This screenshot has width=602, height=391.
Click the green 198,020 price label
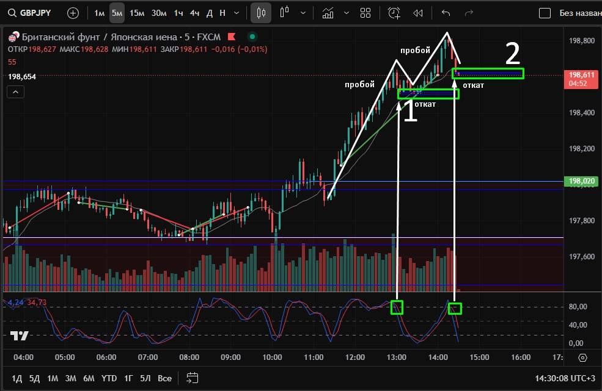coord(582,181)
